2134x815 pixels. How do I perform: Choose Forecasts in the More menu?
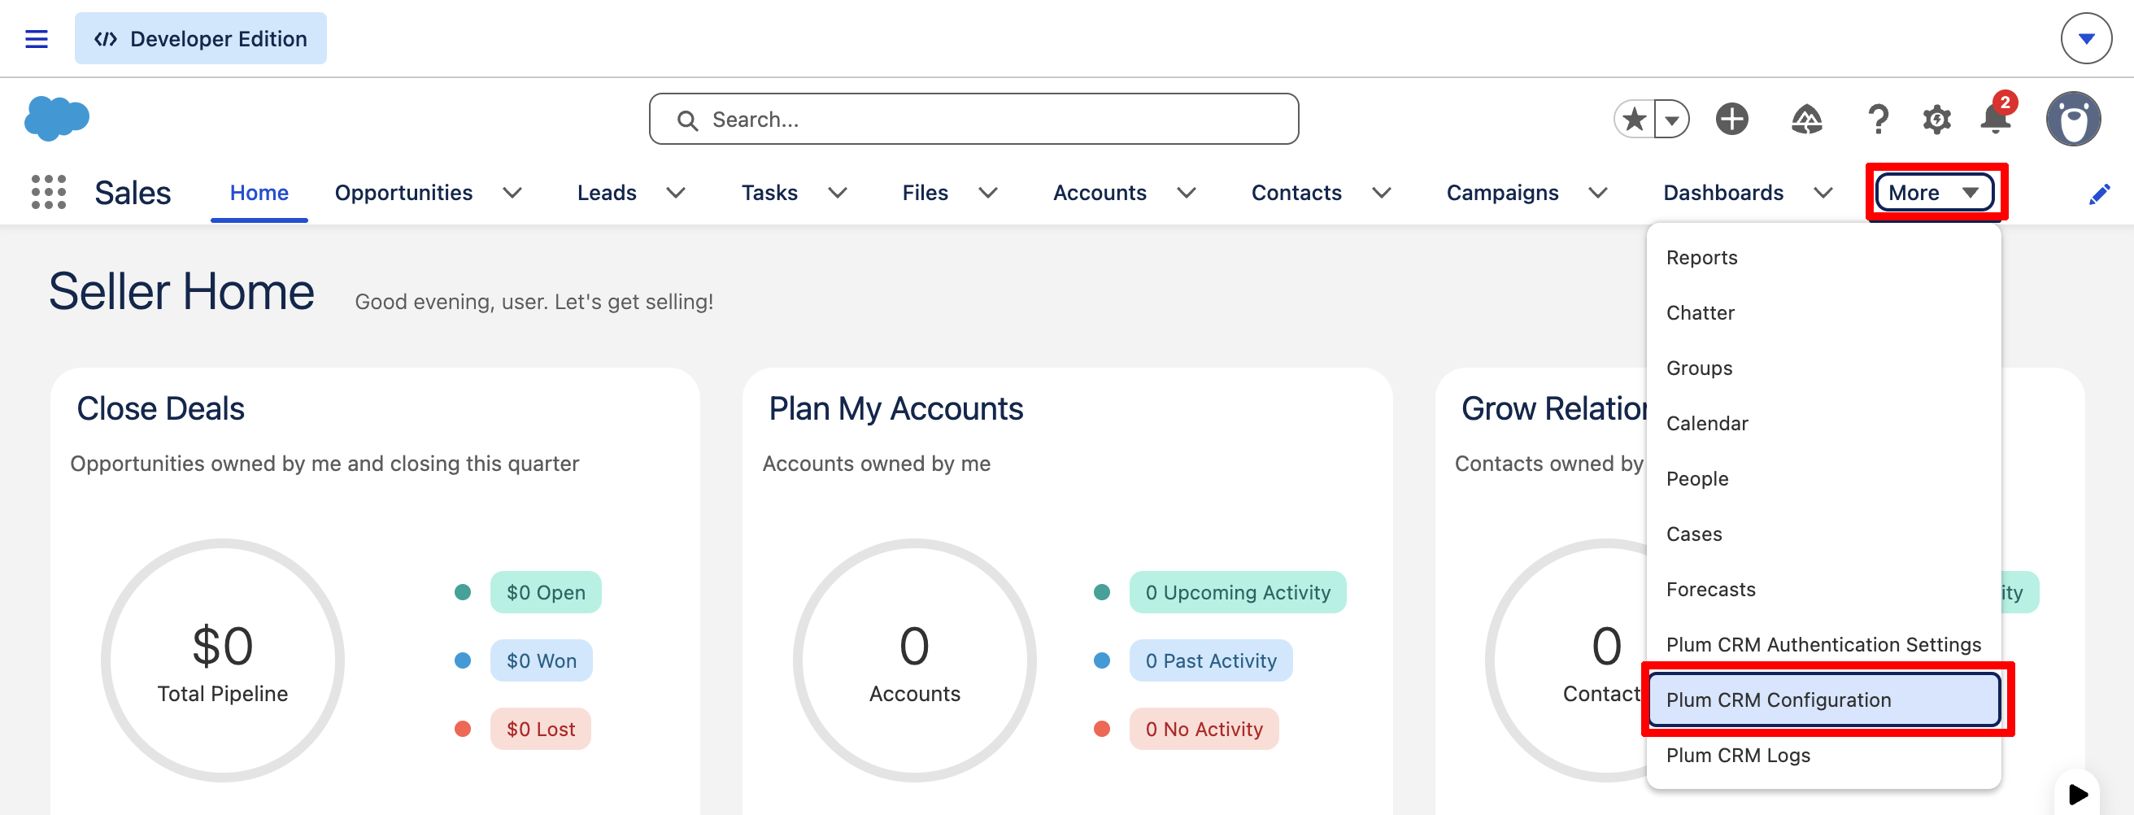point(1823,590)
